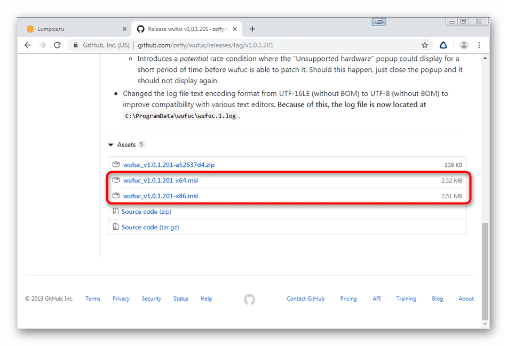Click the padlock site security icon

coord(76,45)
